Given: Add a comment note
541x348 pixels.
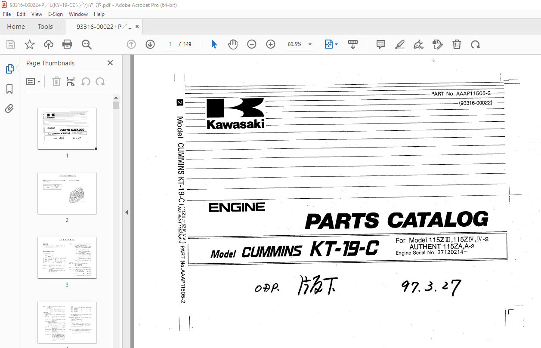Looking at the screenshot, I should [x=381, y=44].
